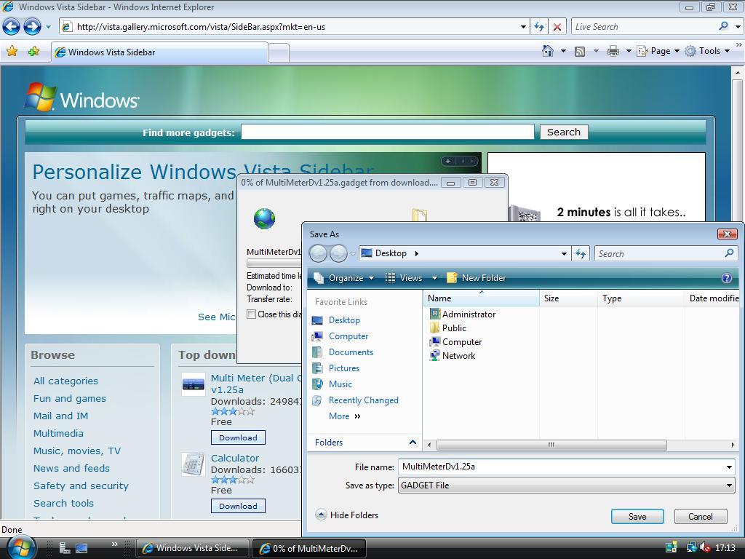The image size is (745, 559).
Task: Switch to the Windows Vista Sidebar taskbar button
Action: (x=193, y=548)
